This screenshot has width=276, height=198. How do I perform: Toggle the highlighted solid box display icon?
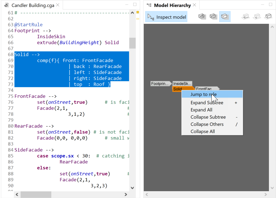225,16
